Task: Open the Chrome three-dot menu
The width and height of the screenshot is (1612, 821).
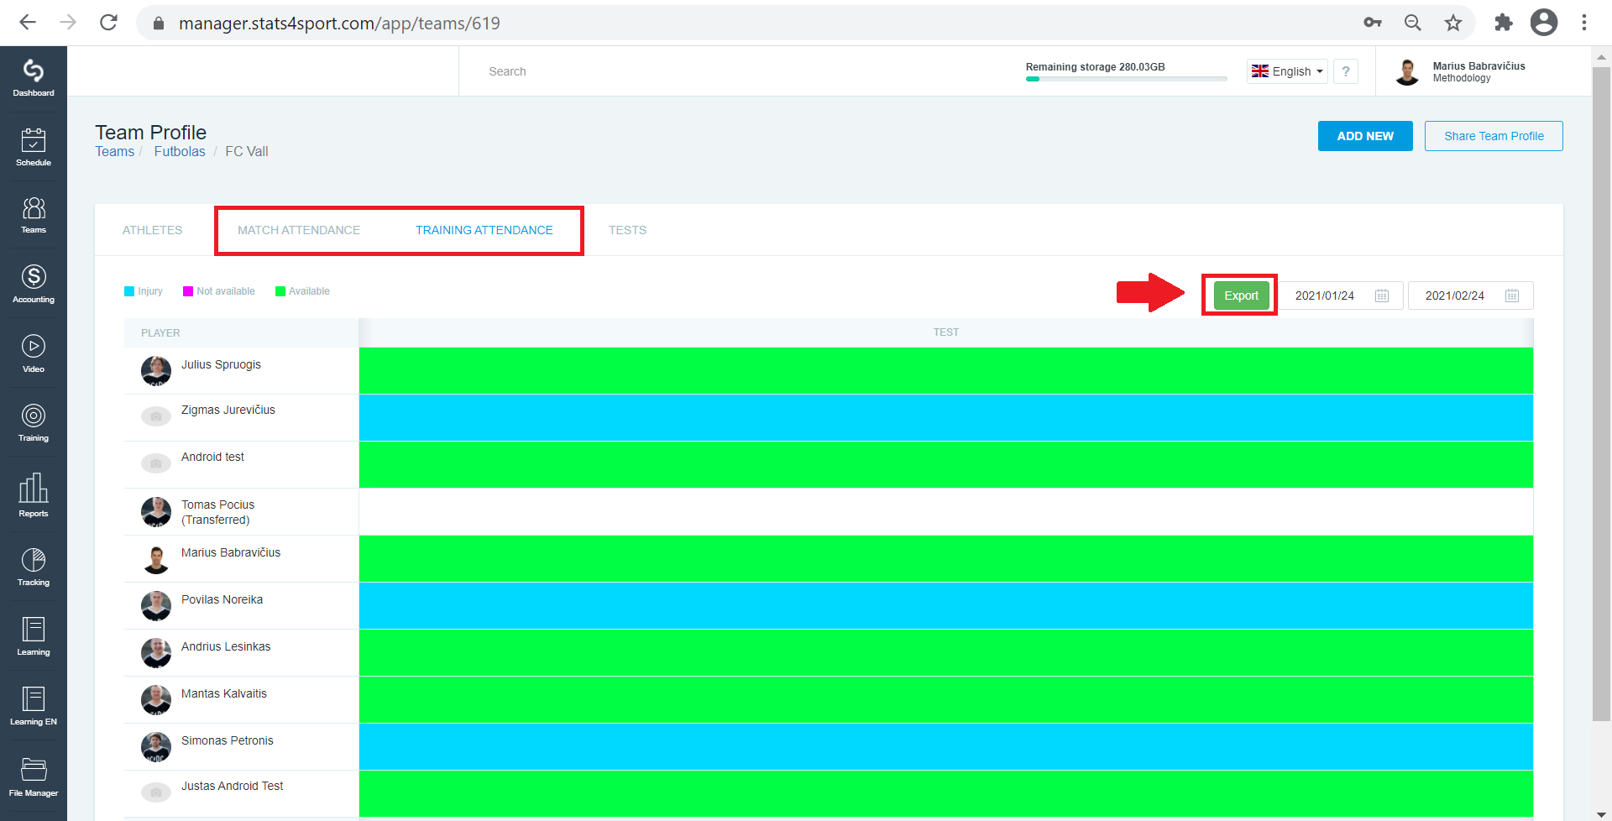Action: tap(1584, 23)
